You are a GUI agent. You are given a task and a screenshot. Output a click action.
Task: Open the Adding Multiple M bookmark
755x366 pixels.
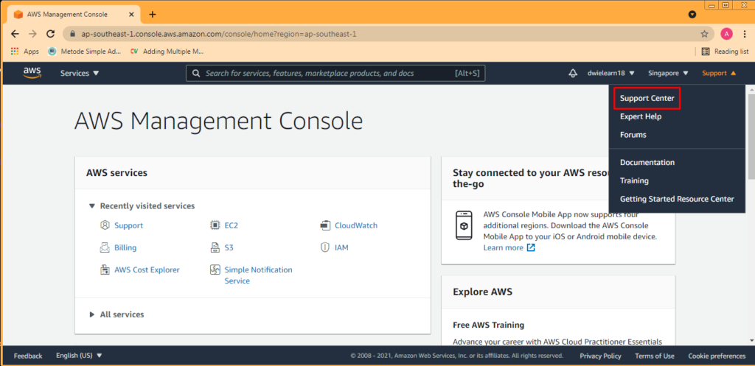[x=167, y=51]
